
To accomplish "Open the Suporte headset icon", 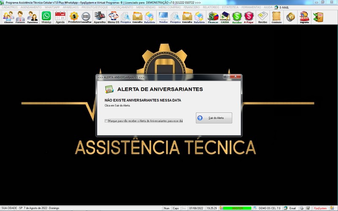I will tap(304, 17).
